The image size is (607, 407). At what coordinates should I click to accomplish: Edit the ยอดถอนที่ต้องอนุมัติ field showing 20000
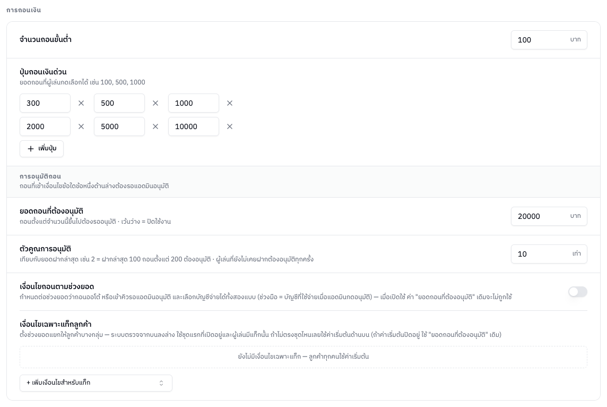(549, 216)
